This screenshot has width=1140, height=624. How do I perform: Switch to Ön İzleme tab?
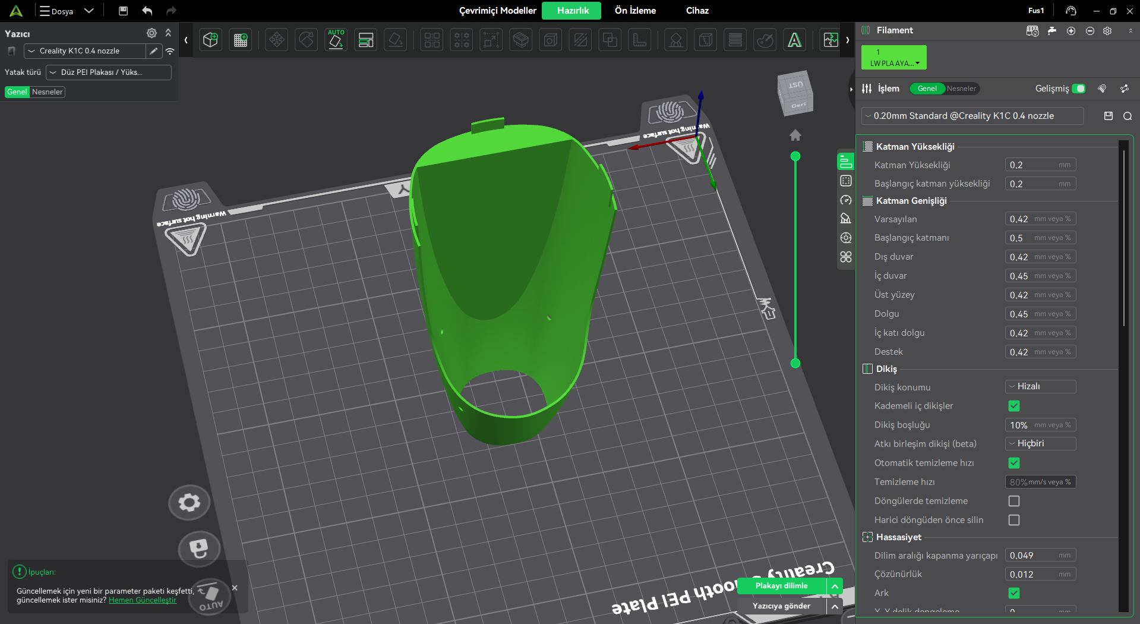click(635, 11)
